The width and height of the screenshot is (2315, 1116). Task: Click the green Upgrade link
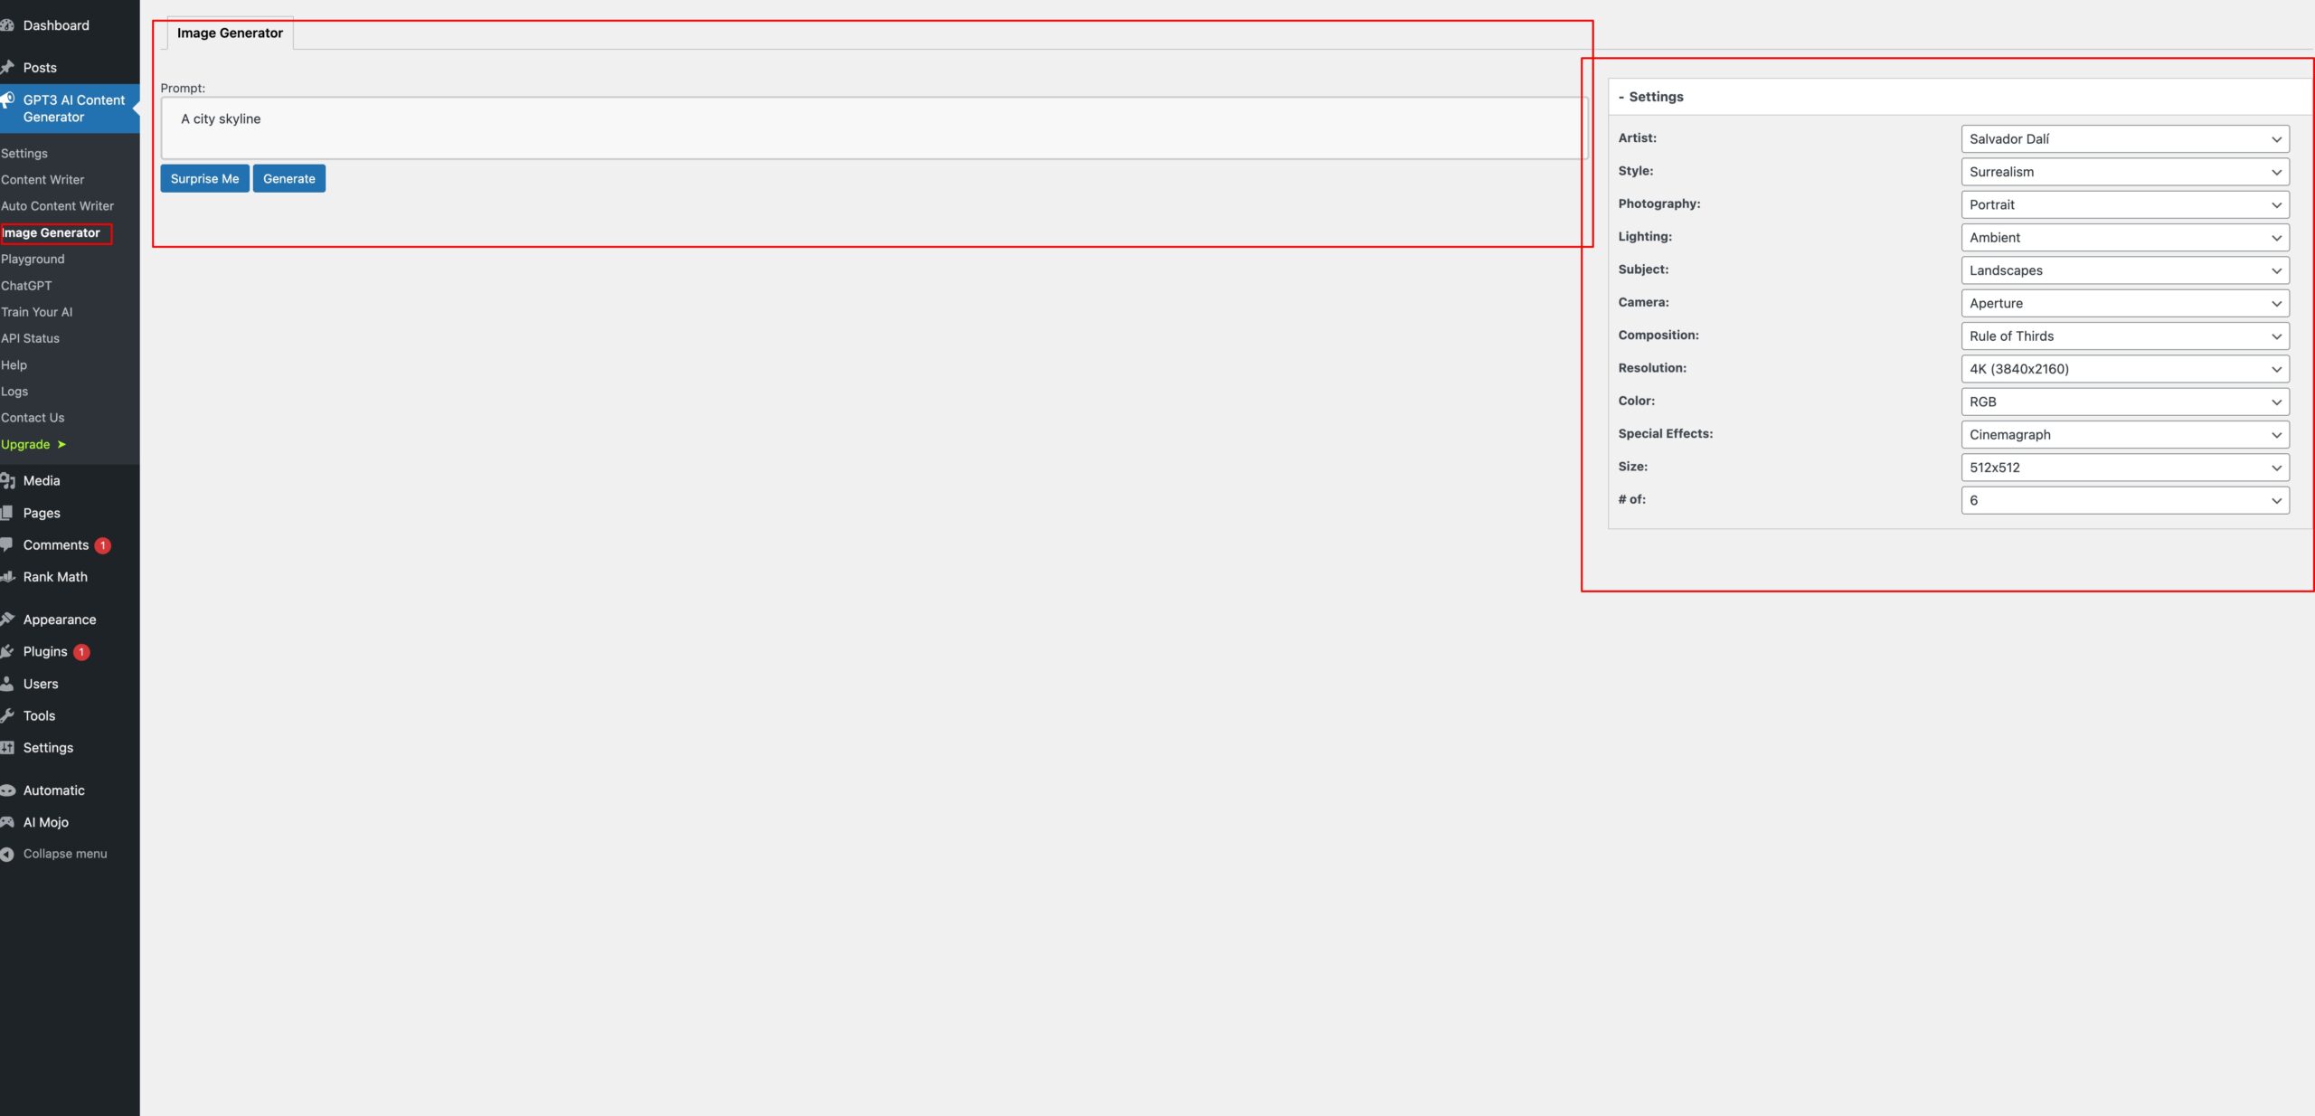27,445
